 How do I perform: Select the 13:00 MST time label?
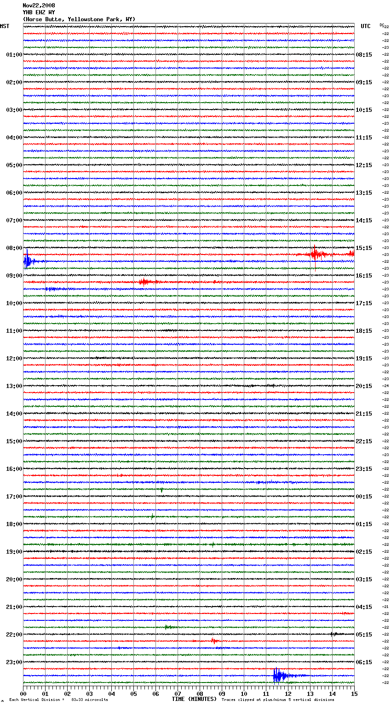(14, 386)
